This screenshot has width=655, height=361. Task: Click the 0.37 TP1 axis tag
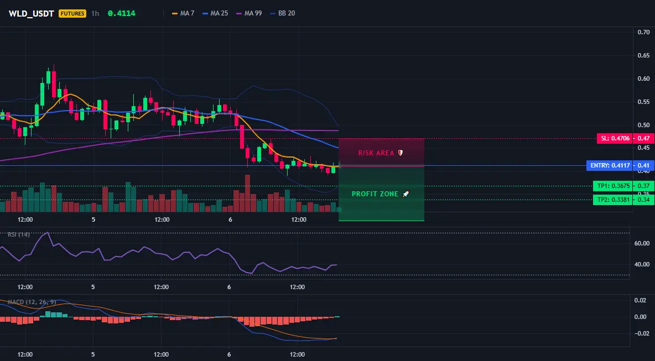643,186
